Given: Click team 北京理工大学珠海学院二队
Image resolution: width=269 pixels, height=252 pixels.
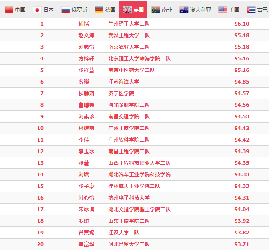Looking at the screenshot, I should (139, 58).
